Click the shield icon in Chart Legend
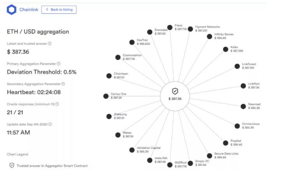Screen dimensions: 281x178 [12, 165]
